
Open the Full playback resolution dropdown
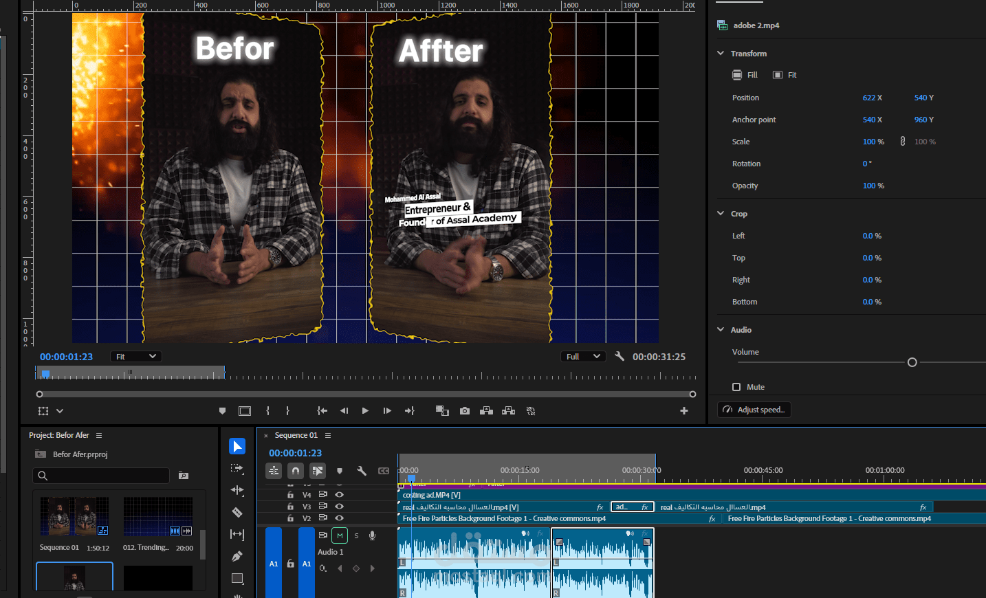(583, 356)
